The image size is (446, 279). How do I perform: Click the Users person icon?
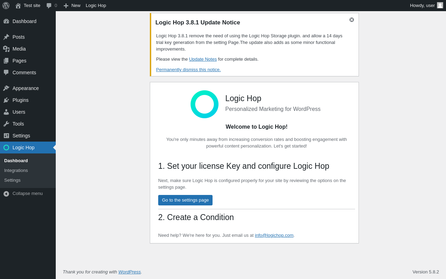coord(6,112)
